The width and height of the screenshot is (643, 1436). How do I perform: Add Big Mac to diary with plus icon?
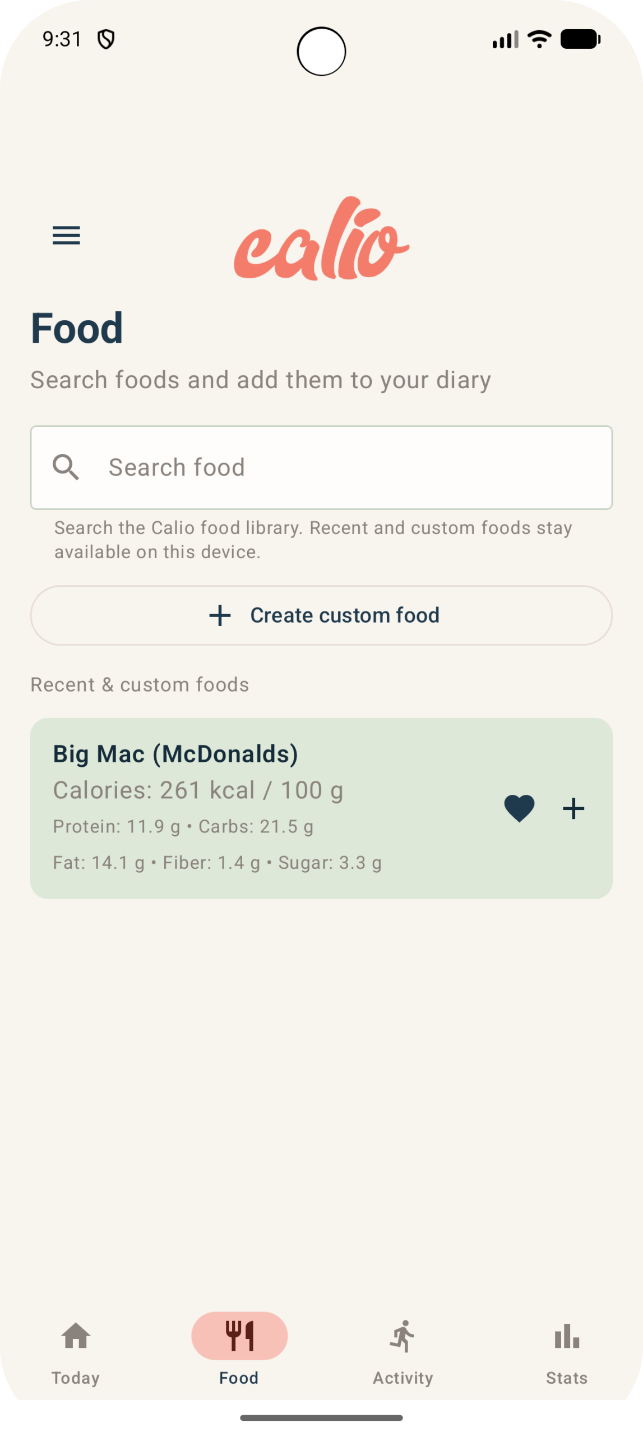pyautogui.click(x=573, y=808)
